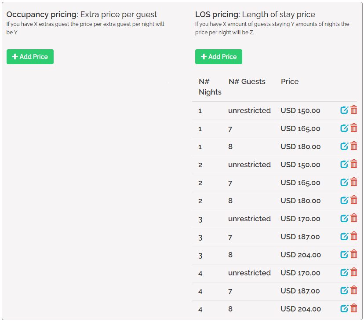Viewport: 364px width, 322px height.
Task: Delete the 3-nights unrestricted guests row
Action: (354, 218)
